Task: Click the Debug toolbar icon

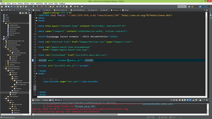Action: 29,6
